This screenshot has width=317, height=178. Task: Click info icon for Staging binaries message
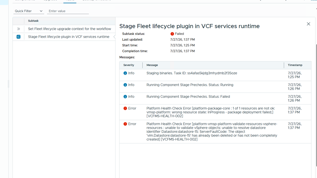point(125,73)
